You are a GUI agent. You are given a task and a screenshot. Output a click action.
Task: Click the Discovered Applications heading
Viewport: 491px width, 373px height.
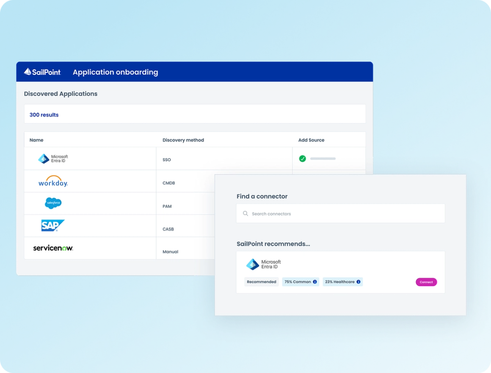click(x=61, y=94)
